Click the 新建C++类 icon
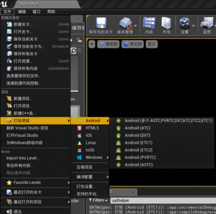This screenshot has height=214, width=216. 9,113
